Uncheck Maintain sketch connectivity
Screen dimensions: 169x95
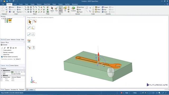point(2,57)
